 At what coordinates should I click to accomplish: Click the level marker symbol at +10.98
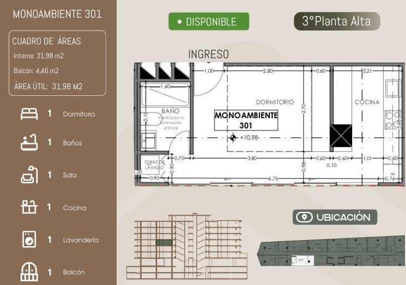(233, 138)
